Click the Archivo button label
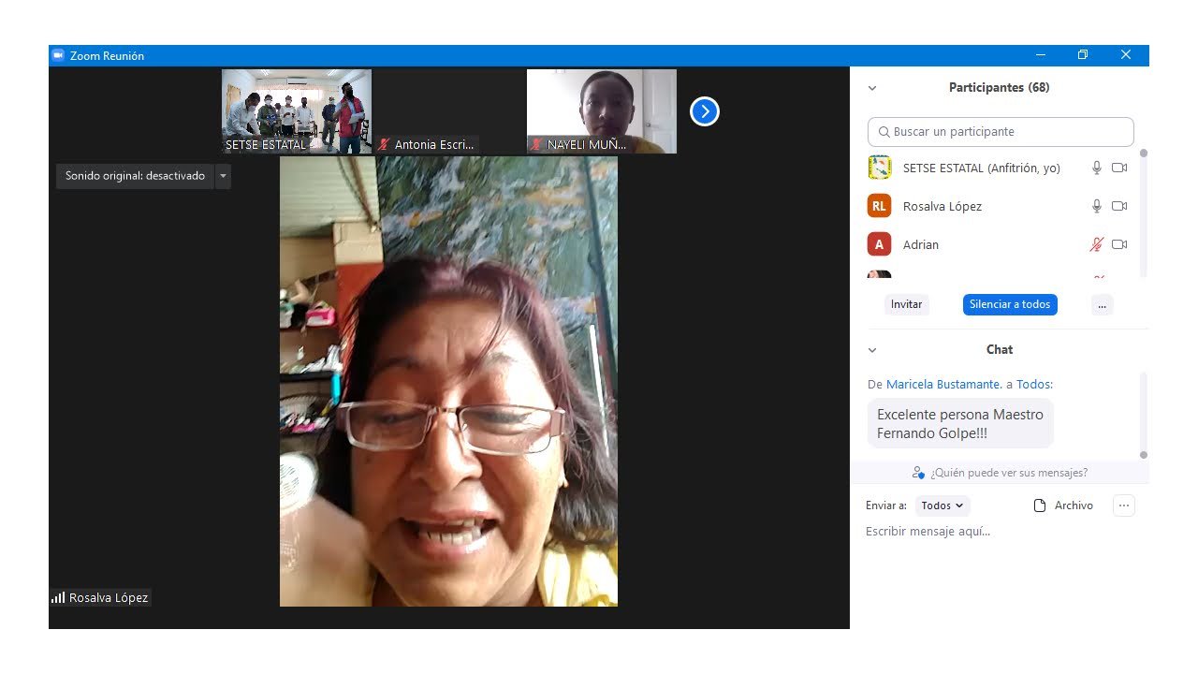 (x=1074, y=505)
